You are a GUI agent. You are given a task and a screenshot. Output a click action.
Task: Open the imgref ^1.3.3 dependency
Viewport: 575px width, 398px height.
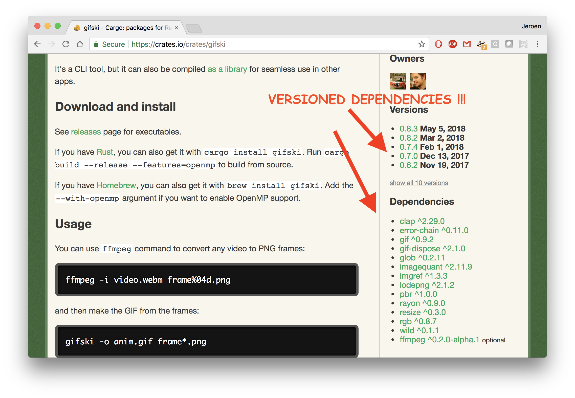click(424, 276)
